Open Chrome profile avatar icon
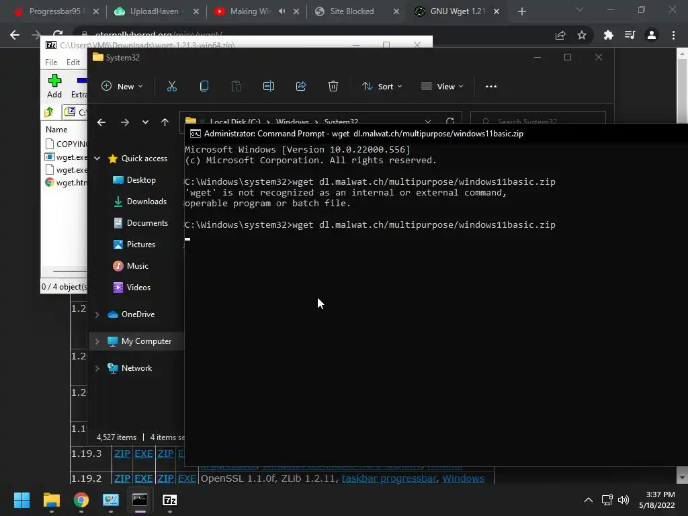 point(652,35)
